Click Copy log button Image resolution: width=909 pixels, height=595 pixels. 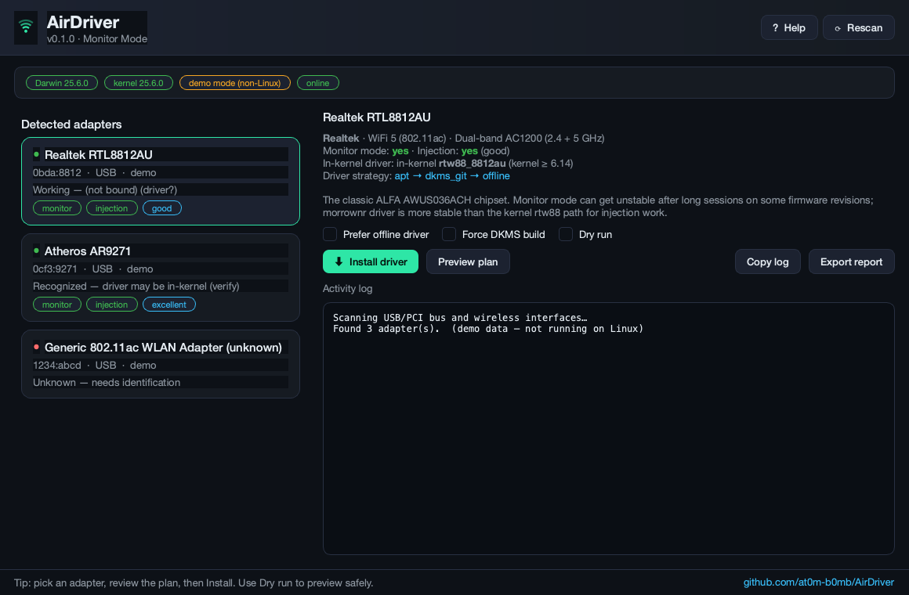[767, 261]
